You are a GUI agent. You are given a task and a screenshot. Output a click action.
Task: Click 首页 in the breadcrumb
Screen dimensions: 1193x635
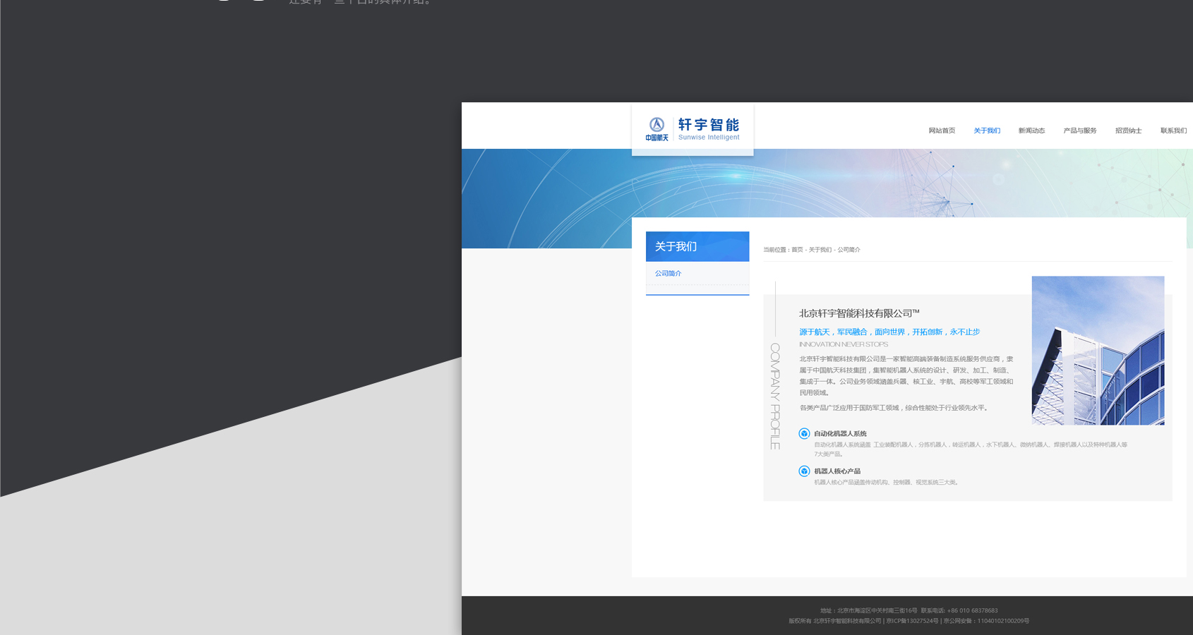[x=797, y=250]
